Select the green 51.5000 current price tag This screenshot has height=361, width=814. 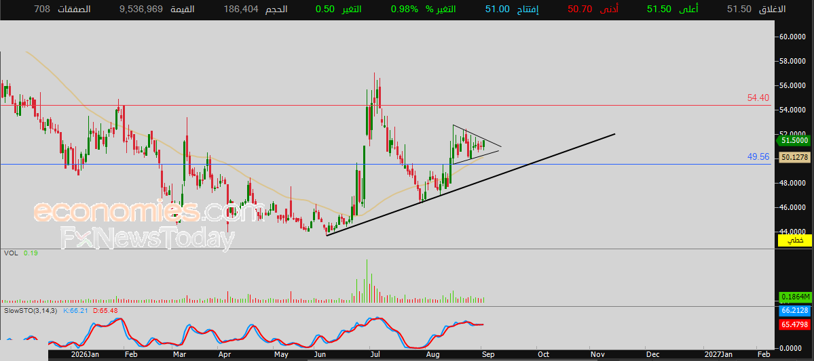[794, 140]
